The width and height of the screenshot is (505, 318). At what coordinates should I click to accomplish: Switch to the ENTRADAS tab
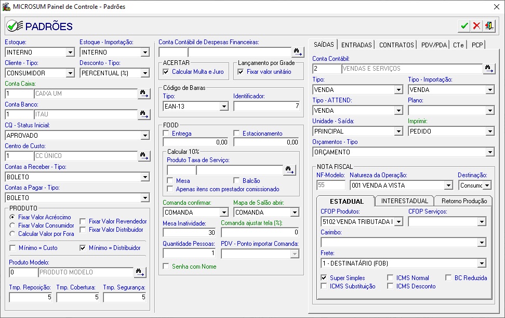tap(356, 45)
